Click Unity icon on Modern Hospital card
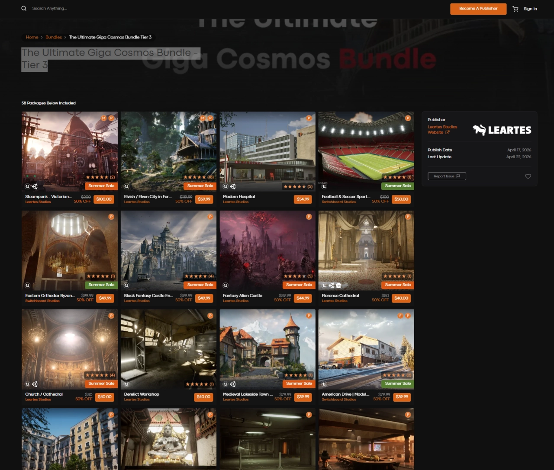The width and height of the screenshot is (554, 470). pyautogui.click(x=232, y=187)
